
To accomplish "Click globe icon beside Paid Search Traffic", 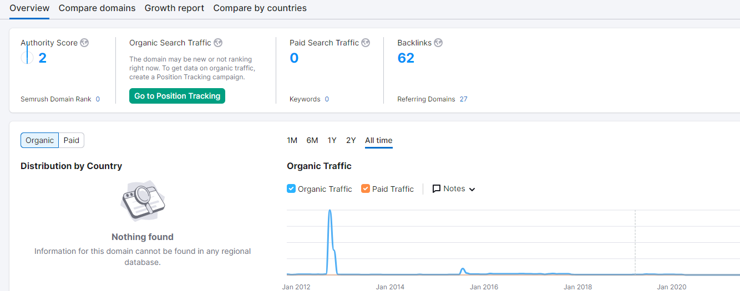I will click(x=366, y=43).
